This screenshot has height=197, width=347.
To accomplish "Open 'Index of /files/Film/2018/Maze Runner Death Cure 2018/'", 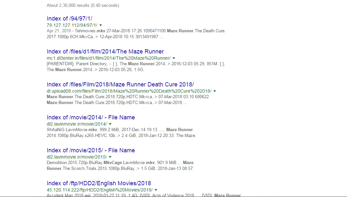I will [120, 84].
